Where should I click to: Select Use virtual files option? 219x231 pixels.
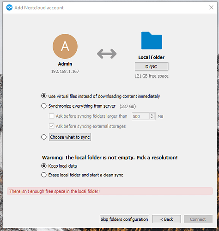pyautogui.click(x=44, y=96)
